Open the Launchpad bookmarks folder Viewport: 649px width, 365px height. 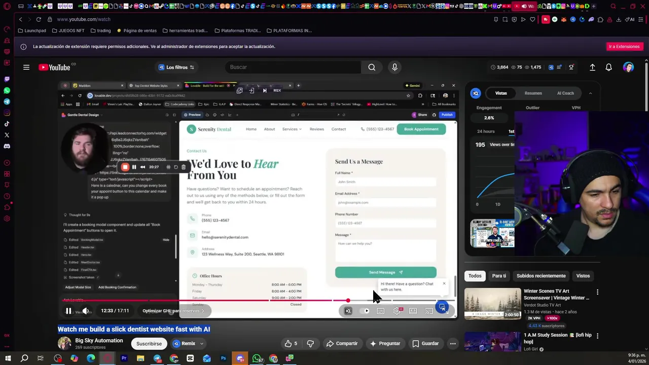[32, 30]
